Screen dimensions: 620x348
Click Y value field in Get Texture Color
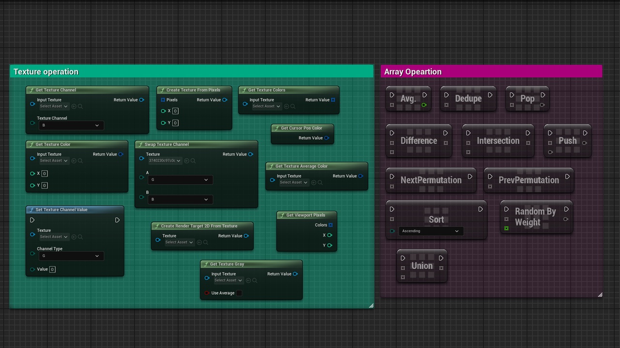pyautogui.click(x=45, y=186)
